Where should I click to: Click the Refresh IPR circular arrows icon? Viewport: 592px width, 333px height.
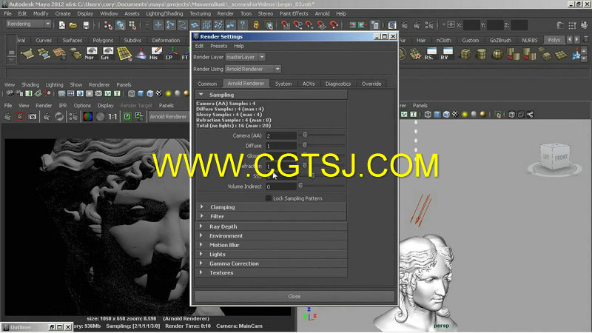coord(59,117)
